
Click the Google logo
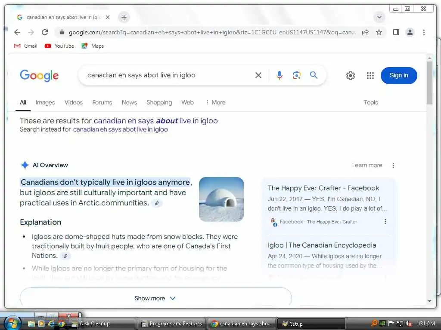tap(39, 75)
